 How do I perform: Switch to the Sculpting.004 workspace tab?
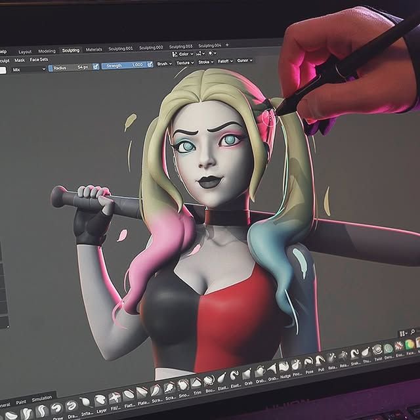coord(209,45)
